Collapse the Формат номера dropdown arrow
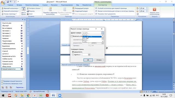Viewport: 175px width, 98px height. coord(103,33)
